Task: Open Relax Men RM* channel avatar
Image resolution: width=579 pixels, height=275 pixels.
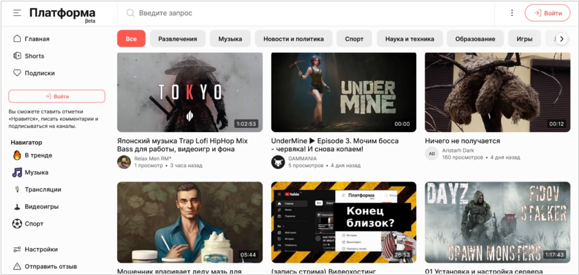Action: pyautogui.click(x=124, y=162)
